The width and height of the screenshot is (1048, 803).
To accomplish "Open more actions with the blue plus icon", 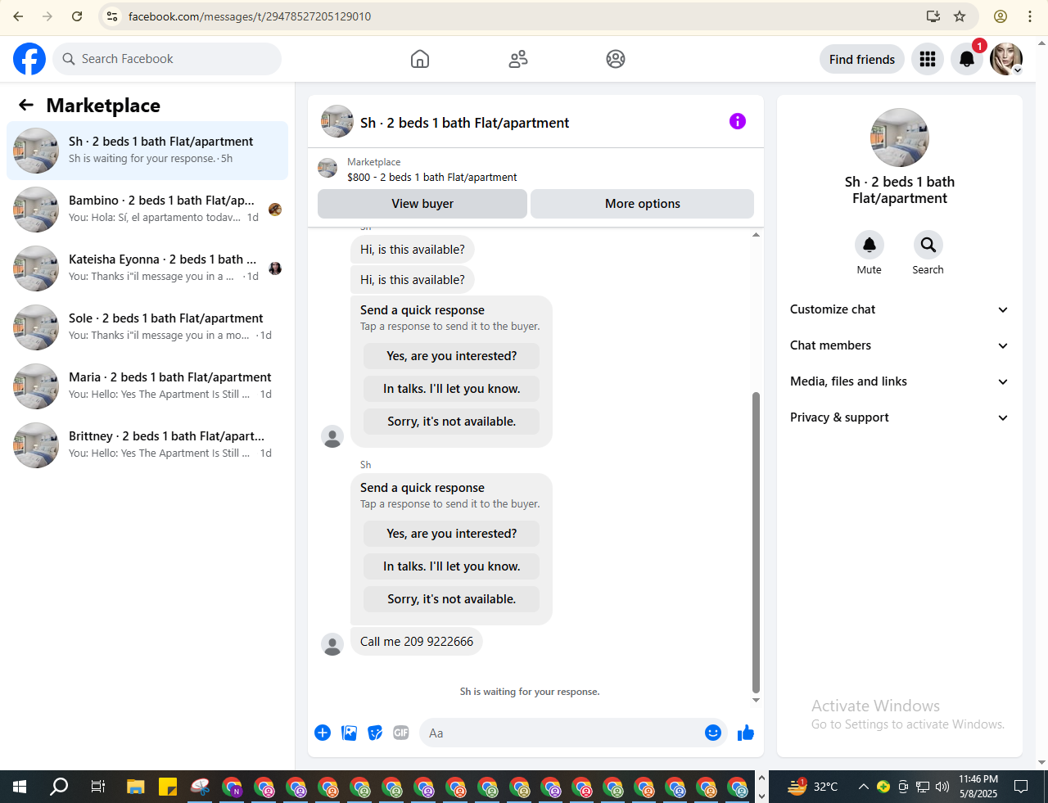I will click(323, 733).
